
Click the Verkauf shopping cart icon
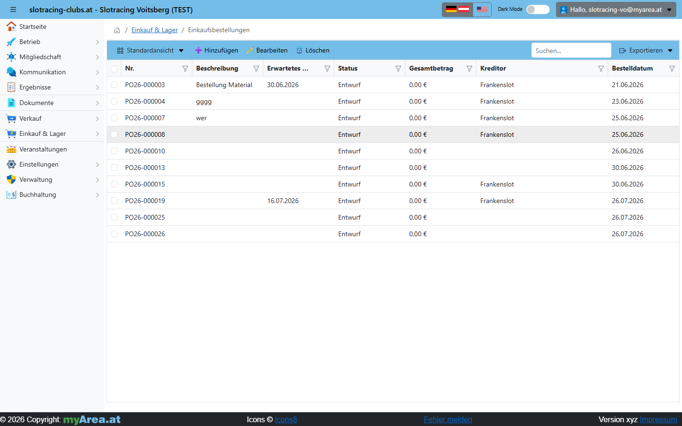(11, 118)
